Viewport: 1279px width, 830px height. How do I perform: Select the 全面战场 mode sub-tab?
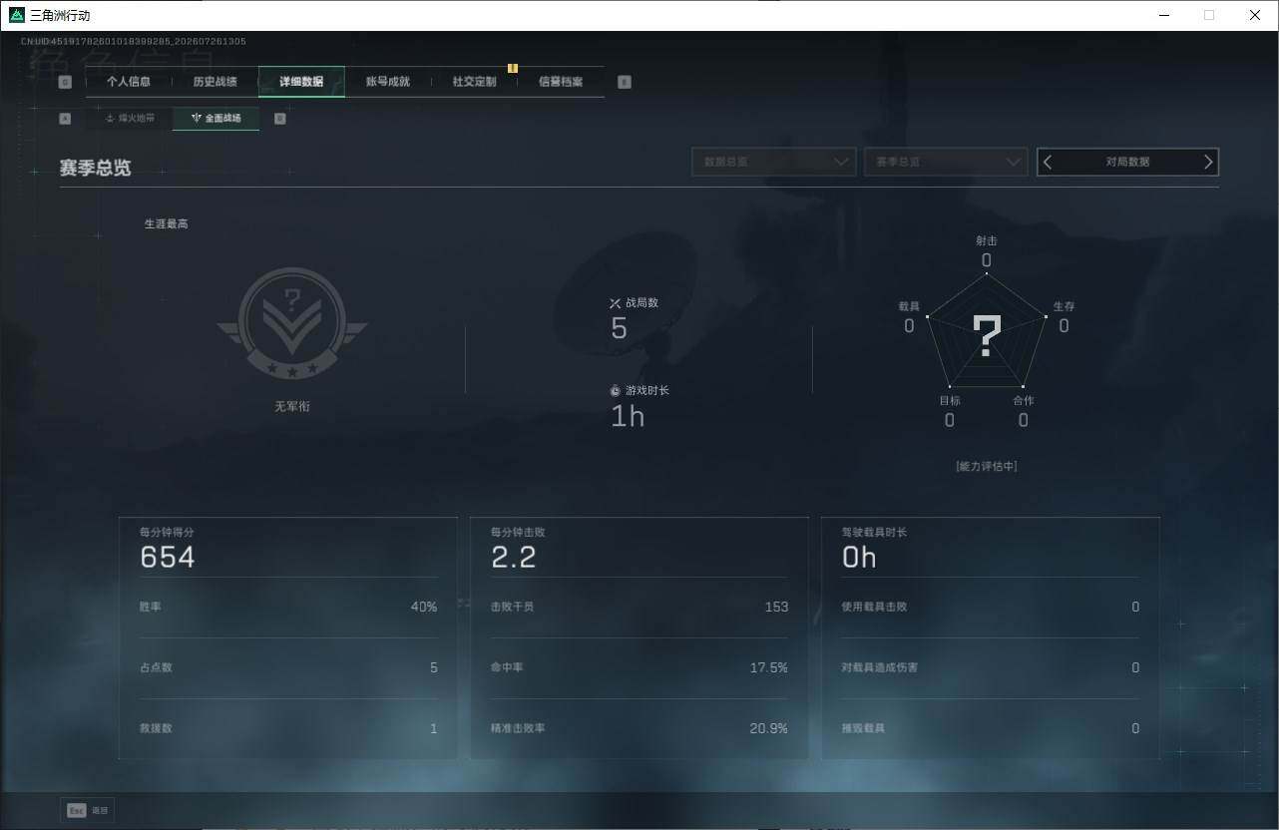click(215, 118)
